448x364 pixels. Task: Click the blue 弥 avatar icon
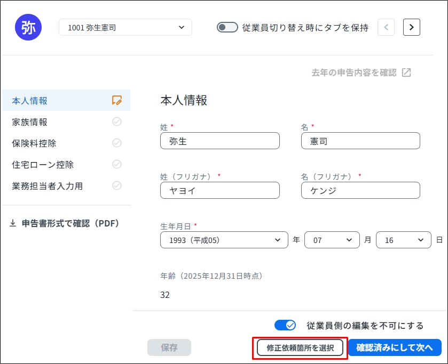coord(28,27)
